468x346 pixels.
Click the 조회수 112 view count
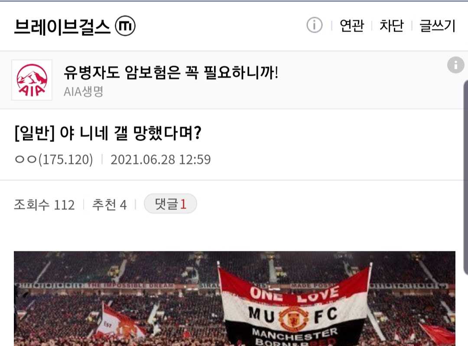click(44, 205)
